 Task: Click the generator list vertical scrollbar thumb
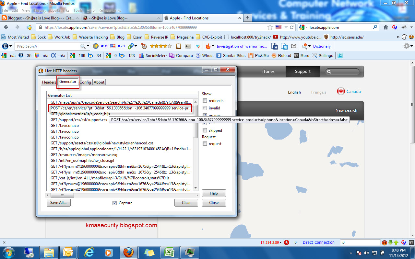[x=196, y=121]
